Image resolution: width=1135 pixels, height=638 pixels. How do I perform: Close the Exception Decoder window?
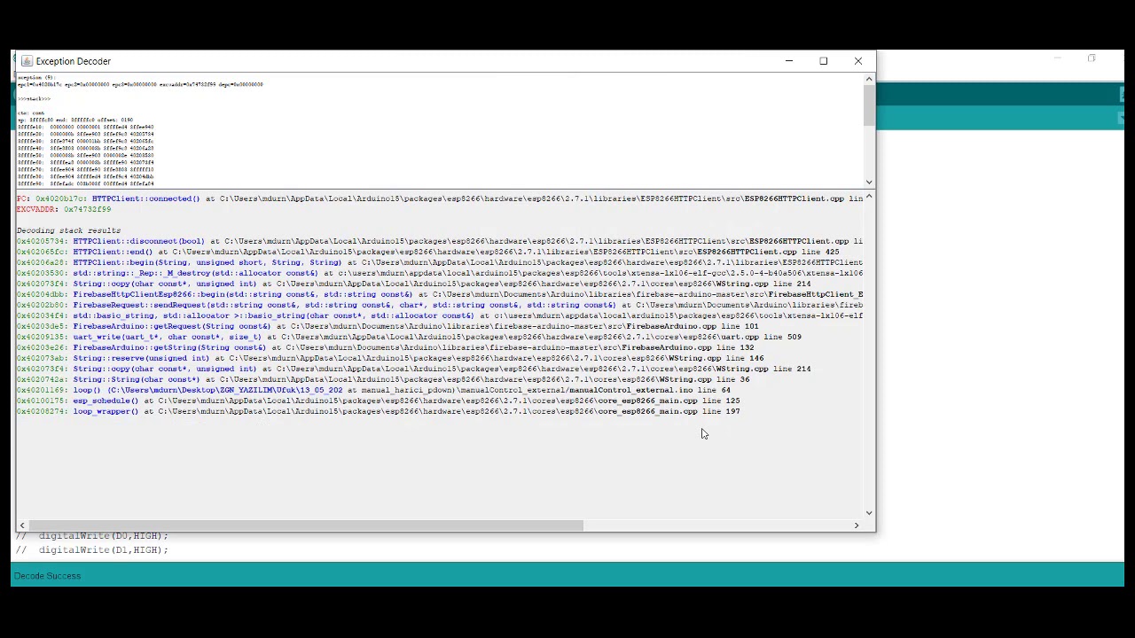click(x=857, y=61)
